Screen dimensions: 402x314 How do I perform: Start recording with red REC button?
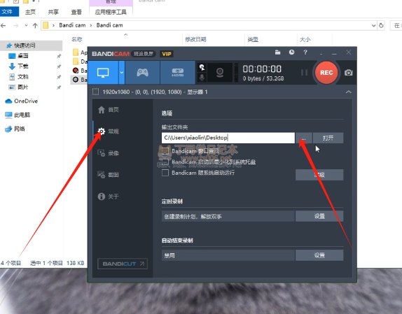326,73
